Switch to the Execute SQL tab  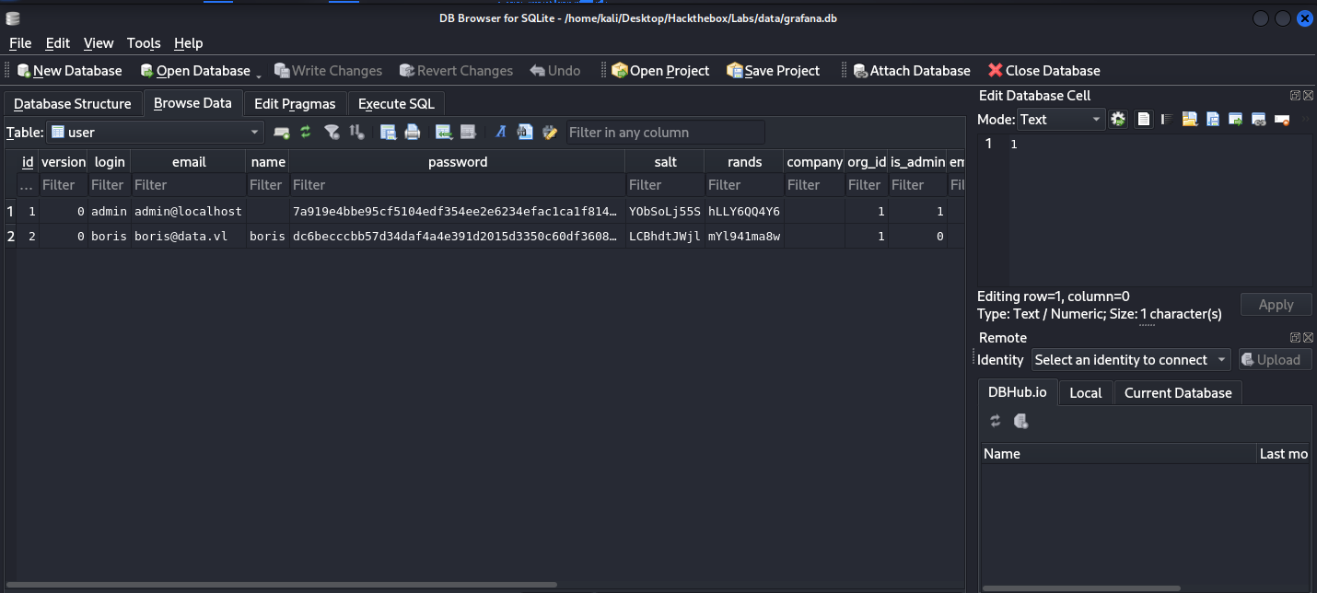pos(396,104)
